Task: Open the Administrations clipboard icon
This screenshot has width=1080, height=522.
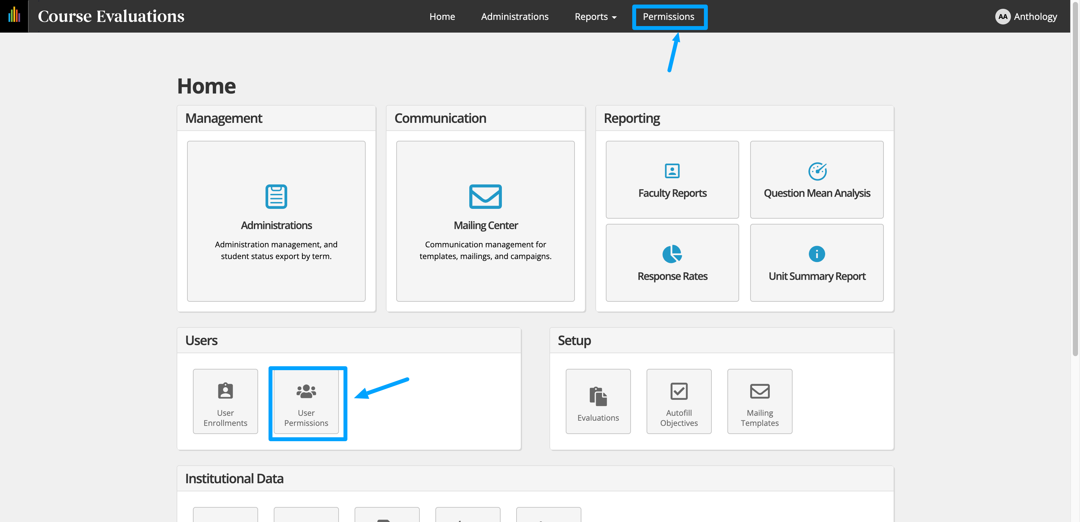Action: [276, 196]
